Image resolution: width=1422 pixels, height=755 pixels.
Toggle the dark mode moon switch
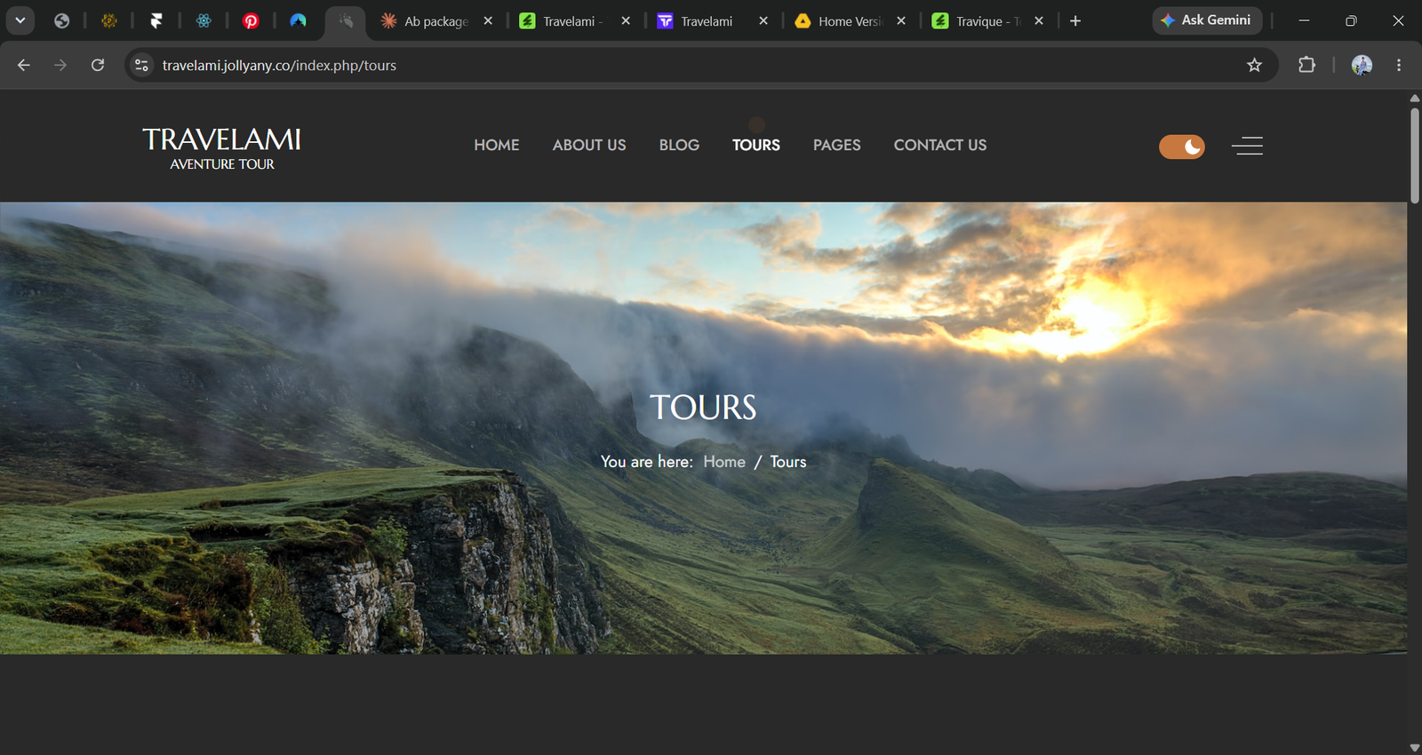pyautogui.click(x=1182, y=147)
